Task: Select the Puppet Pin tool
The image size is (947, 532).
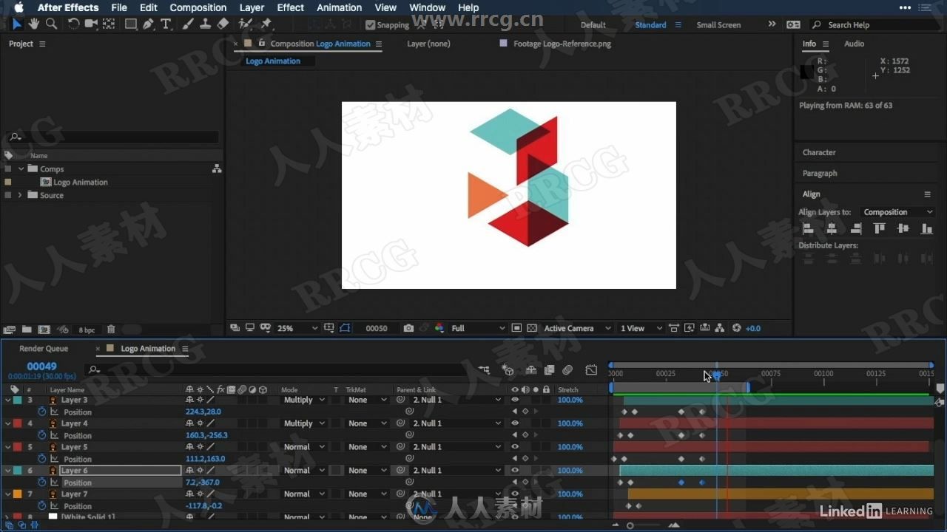Action: tap(266, 24)
